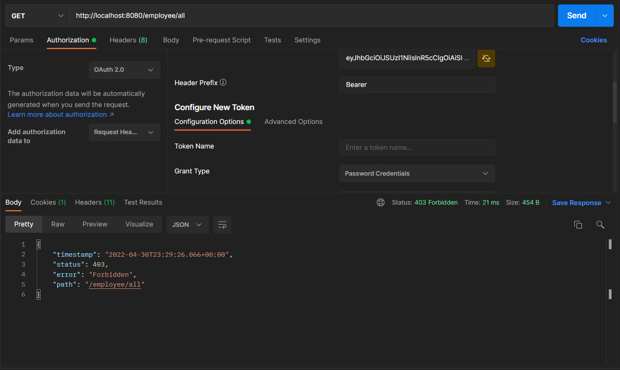Open the Cookies link
The height and width of the screenshot is (370, 620).
tap(594, 40)
